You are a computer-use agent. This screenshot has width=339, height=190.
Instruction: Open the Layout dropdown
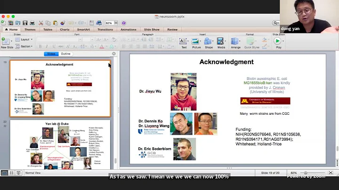coord(24,40)
